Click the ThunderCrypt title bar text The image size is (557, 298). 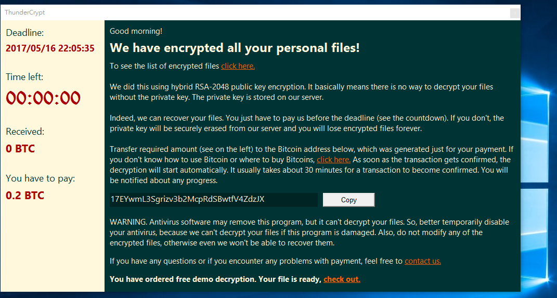point(25,12)
